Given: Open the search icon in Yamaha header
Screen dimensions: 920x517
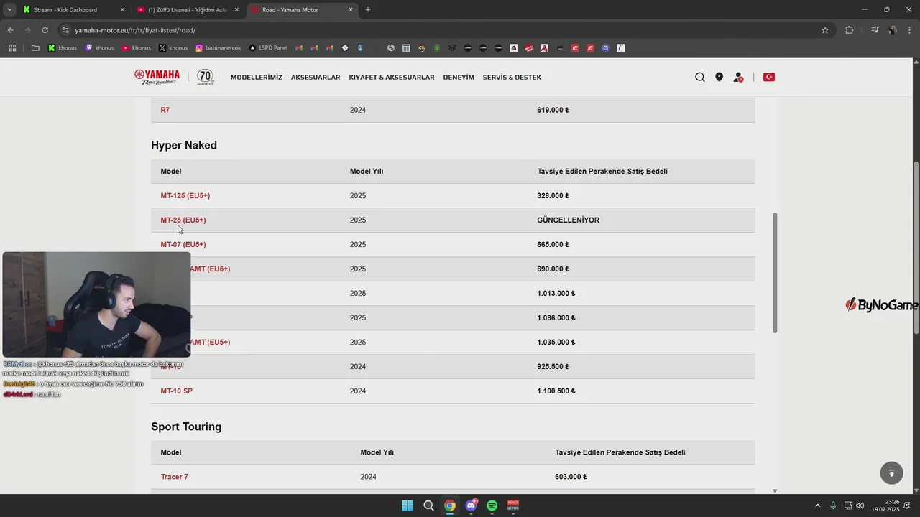Looking at the screenshot, I should (699, 77).
